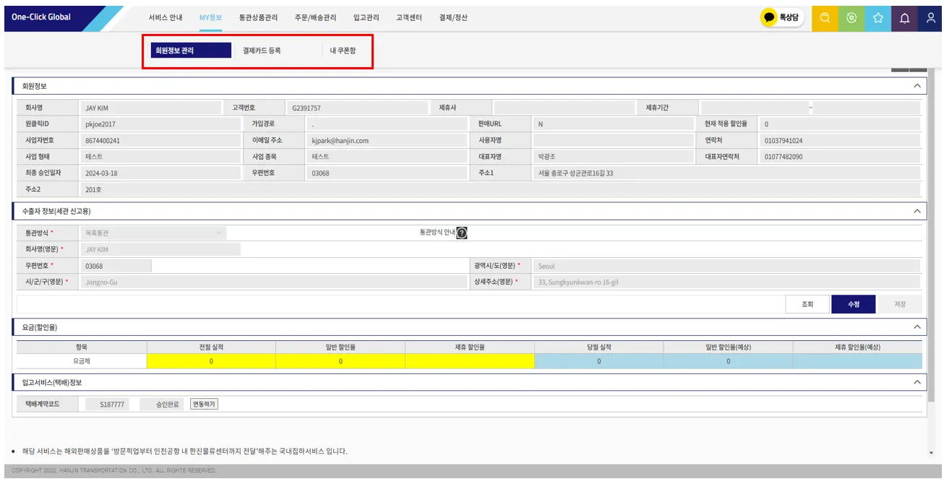
Task: Collapse the 수출자 정보(세관 신고용) section
Action: coord(917,211)
